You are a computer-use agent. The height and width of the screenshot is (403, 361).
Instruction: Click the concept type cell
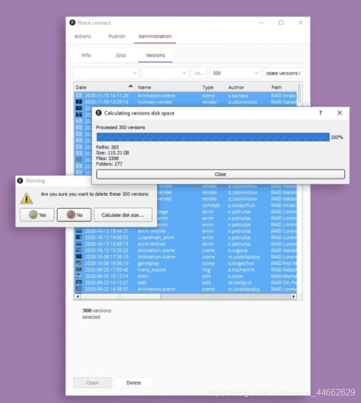point(211,205)
